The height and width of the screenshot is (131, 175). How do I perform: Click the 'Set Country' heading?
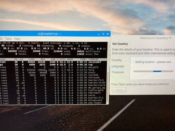[x=120, y=44]
